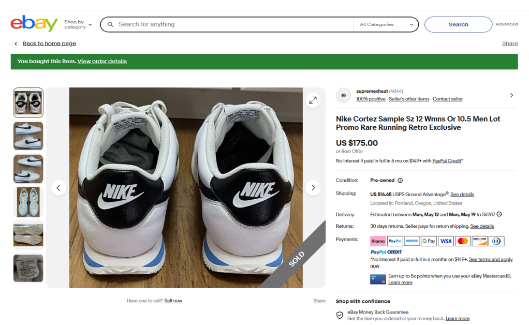Viewport: 529px width, 325px height.
Task: Open View order details
Action: [x=102, y=62]
